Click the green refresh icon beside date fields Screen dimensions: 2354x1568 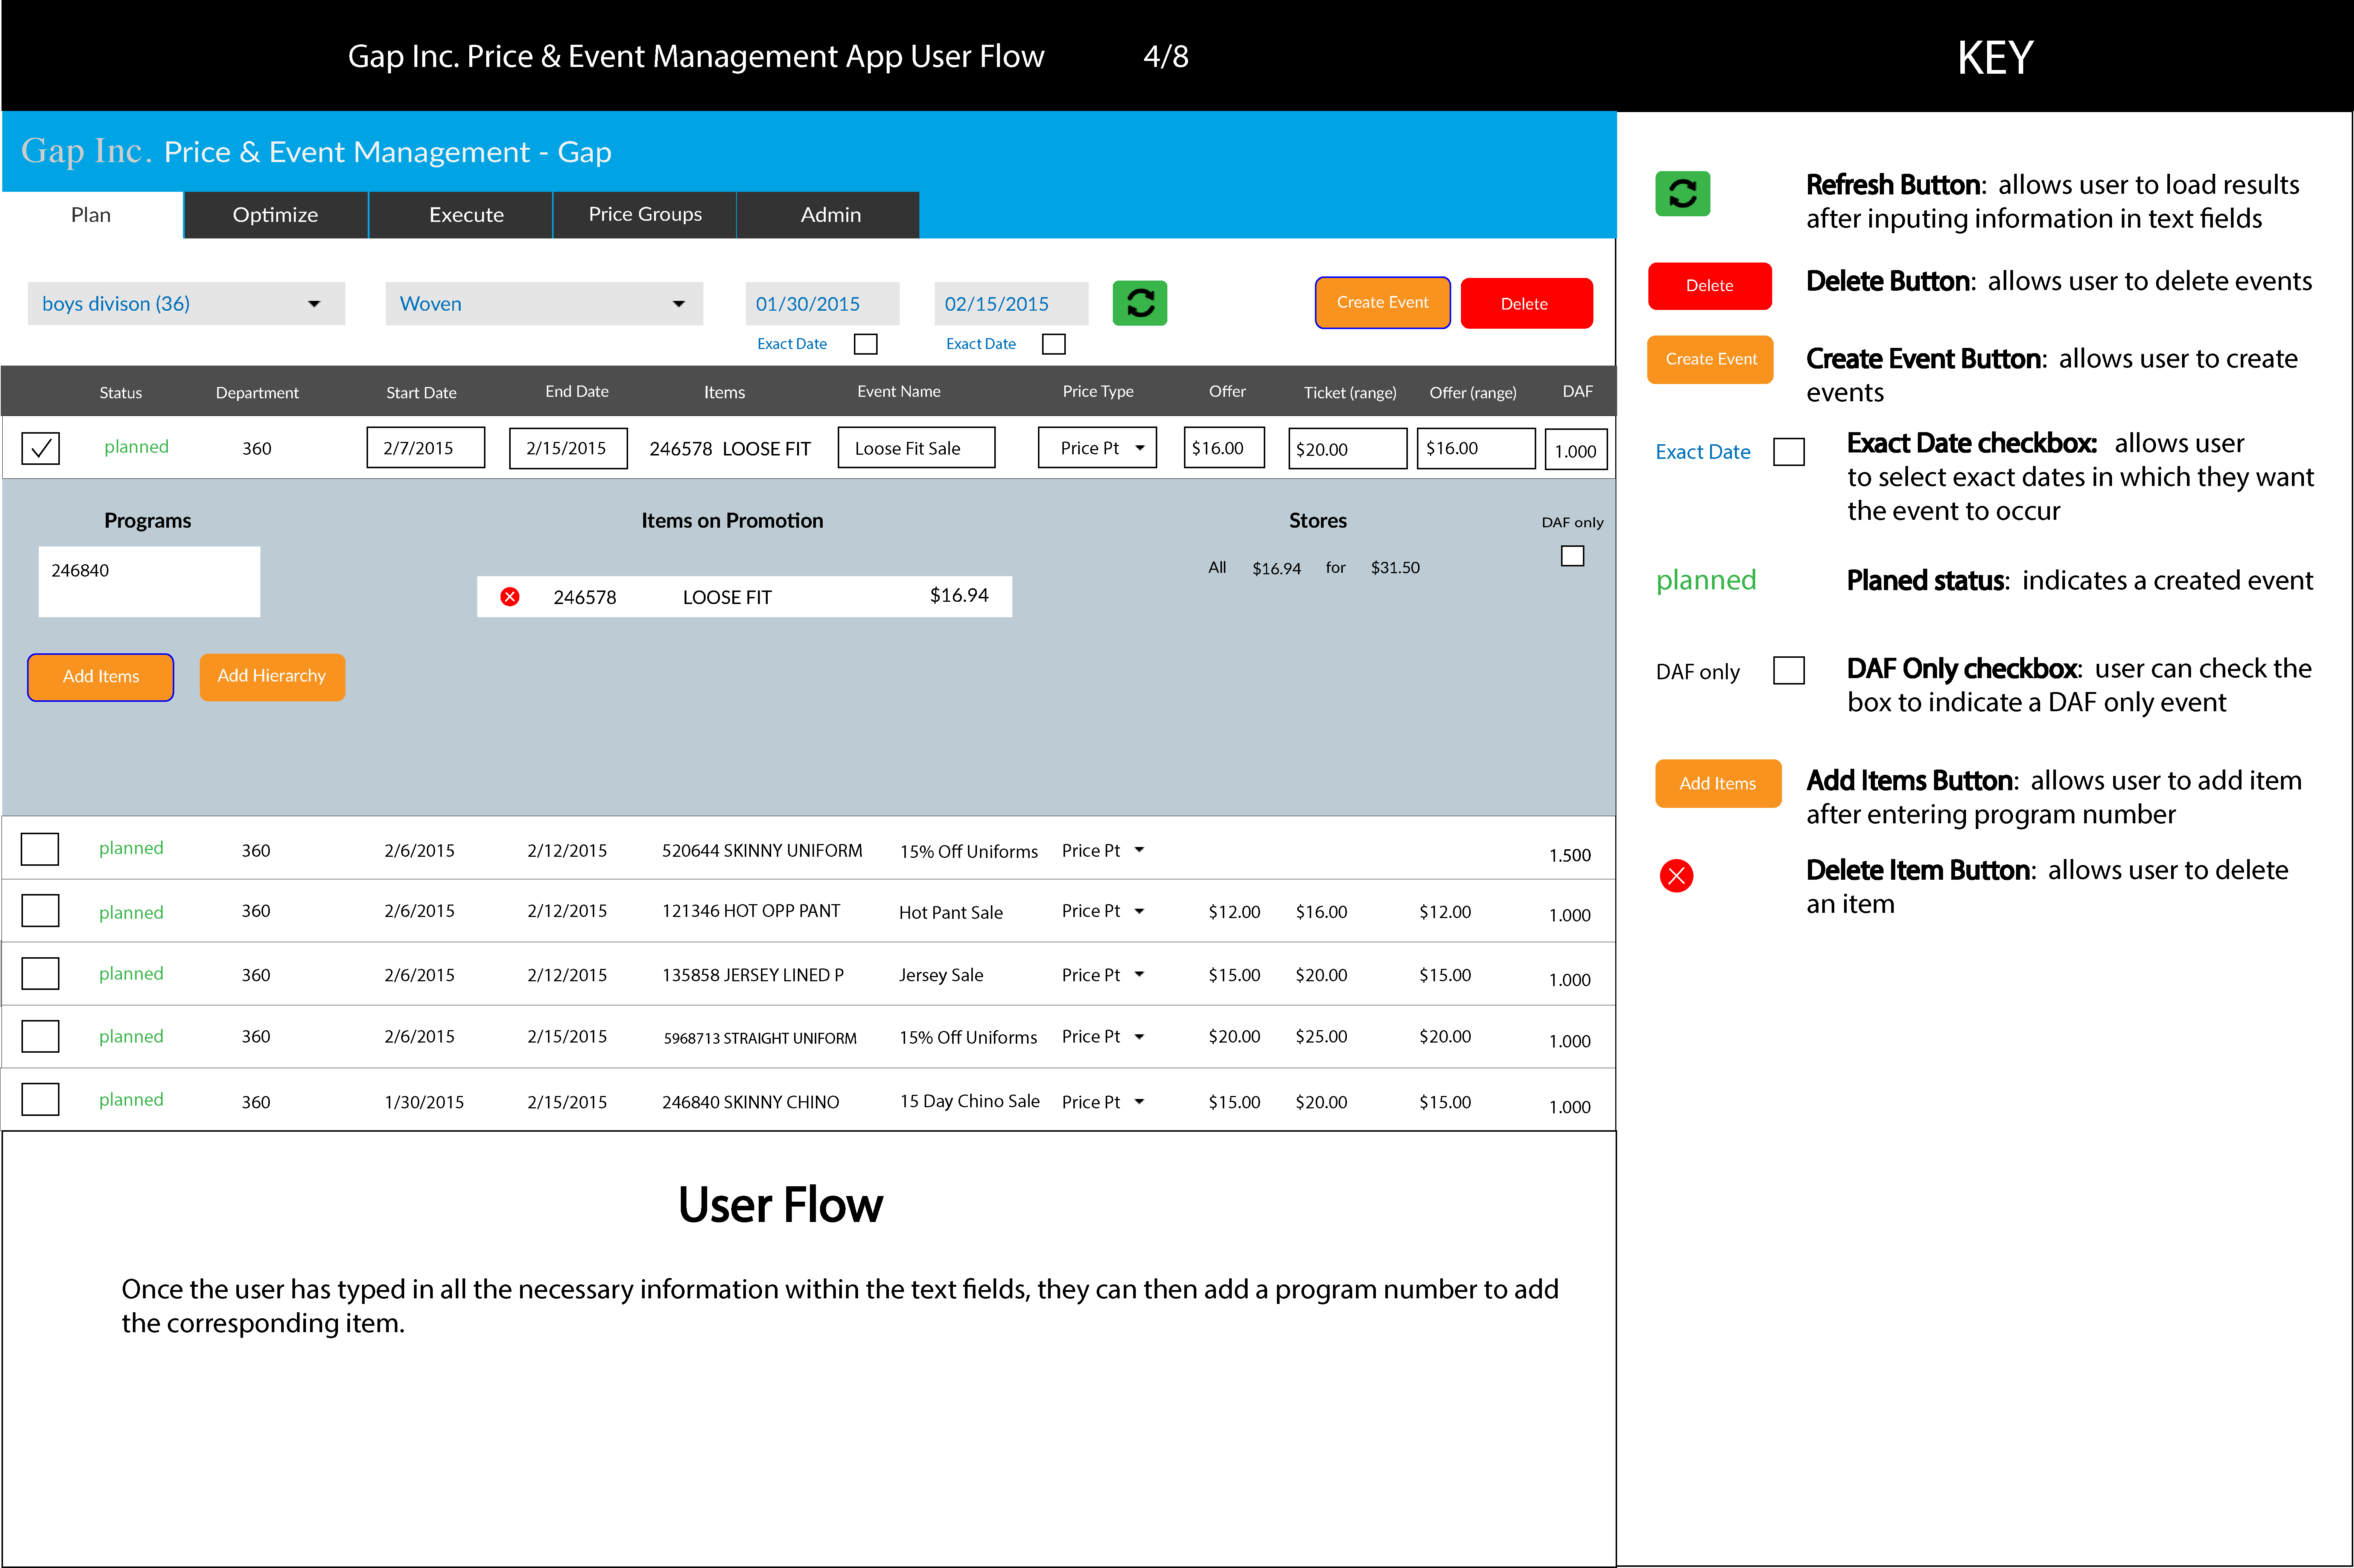tap(1140, 303)
